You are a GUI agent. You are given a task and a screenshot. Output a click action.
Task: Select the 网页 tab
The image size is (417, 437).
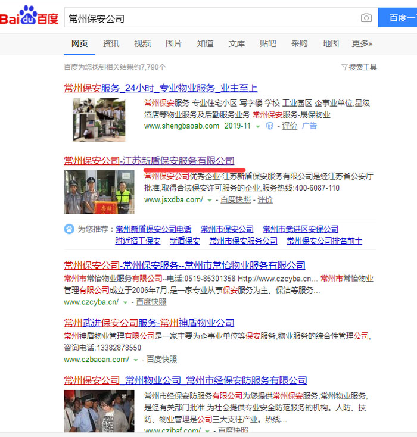click(x=79, y=43)
